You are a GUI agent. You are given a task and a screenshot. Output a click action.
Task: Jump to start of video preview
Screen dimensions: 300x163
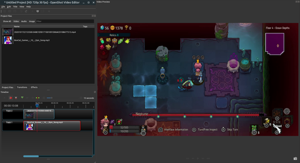(x=188, y=158)
